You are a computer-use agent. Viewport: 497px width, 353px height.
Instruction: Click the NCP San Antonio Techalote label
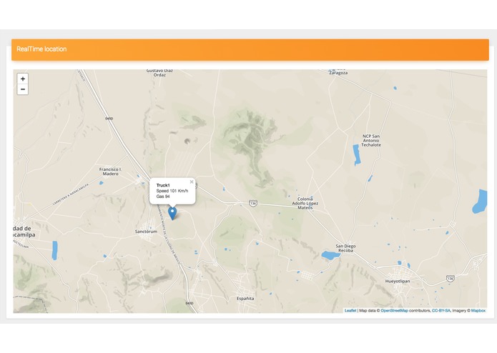tap(371, 140)
